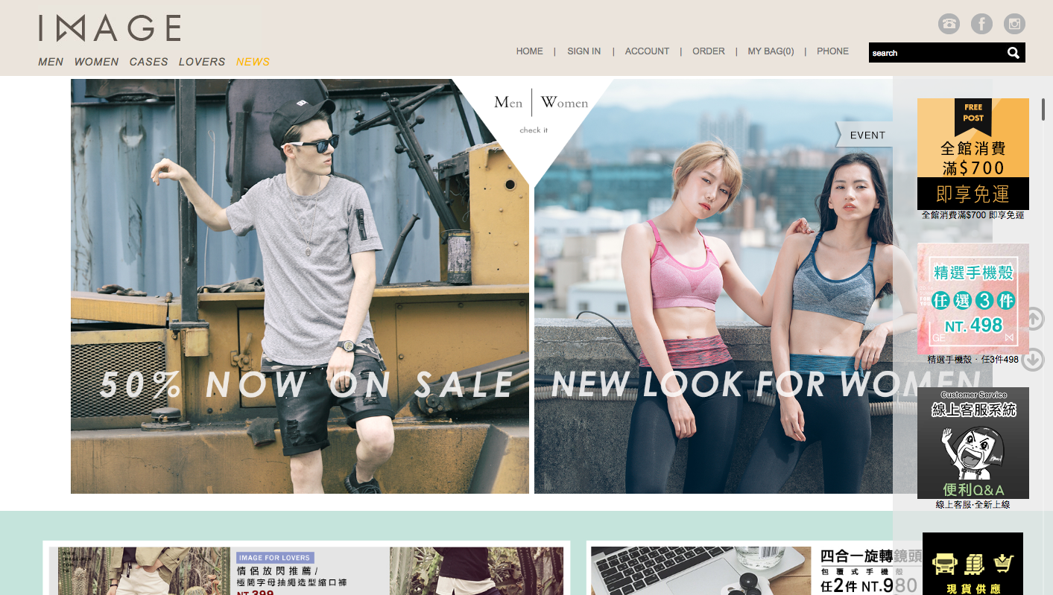The width and height of the screenshot is (1053, 595).
Task: Open the Facebook page icon
Action: click(x=981, y=24)
